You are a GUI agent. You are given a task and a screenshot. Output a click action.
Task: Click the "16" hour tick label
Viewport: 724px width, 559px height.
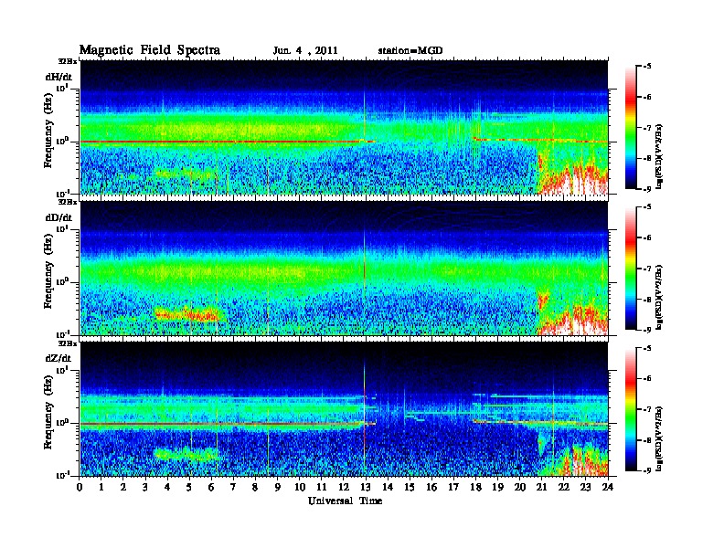(431, 488)
